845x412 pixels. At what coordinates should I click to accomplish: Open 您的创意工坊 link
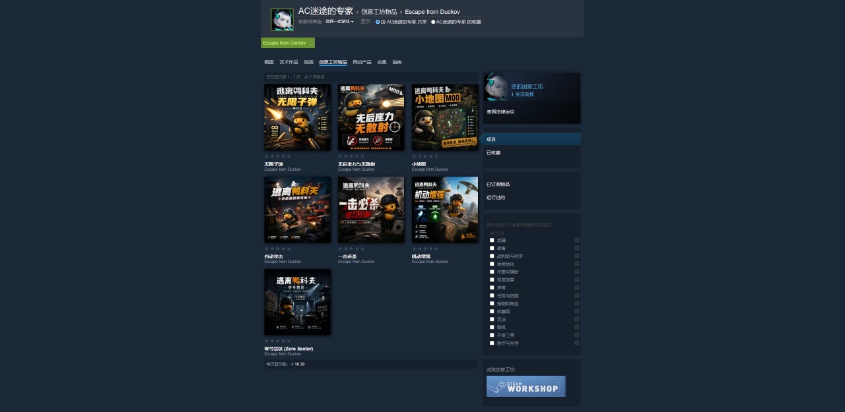[527, 86]
